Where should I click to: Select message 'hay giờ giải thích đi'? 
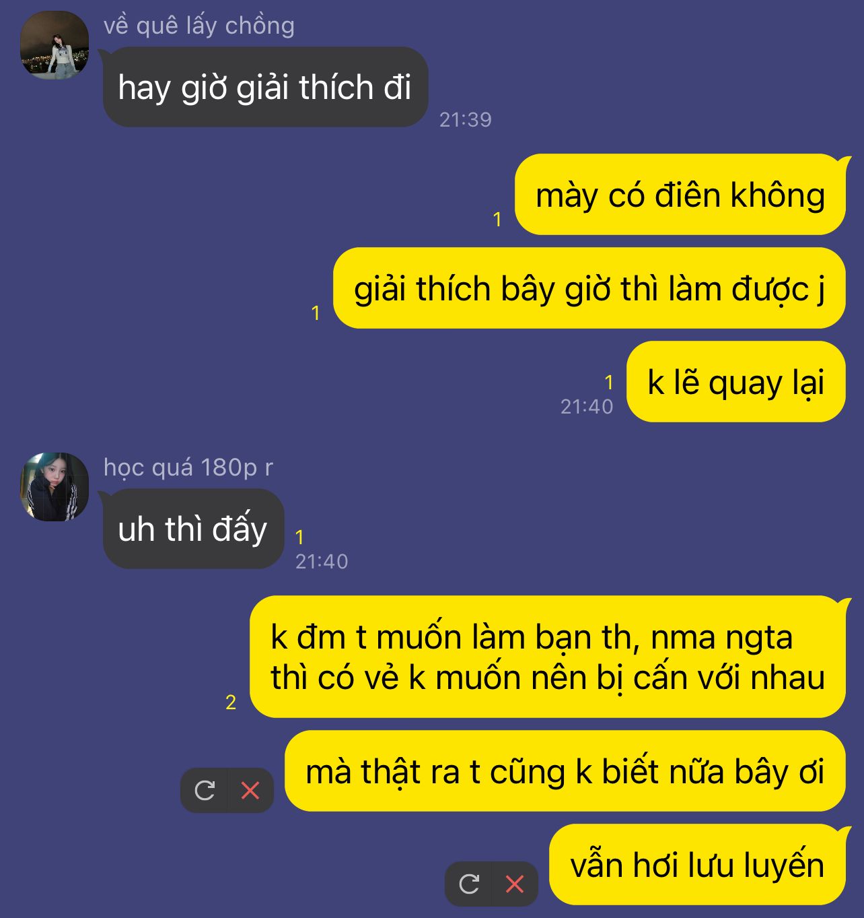pyautogui.click(x=265, y=87)
